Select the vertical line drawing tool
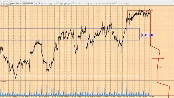This screenshot has width=174, height=98. point(79,4)
